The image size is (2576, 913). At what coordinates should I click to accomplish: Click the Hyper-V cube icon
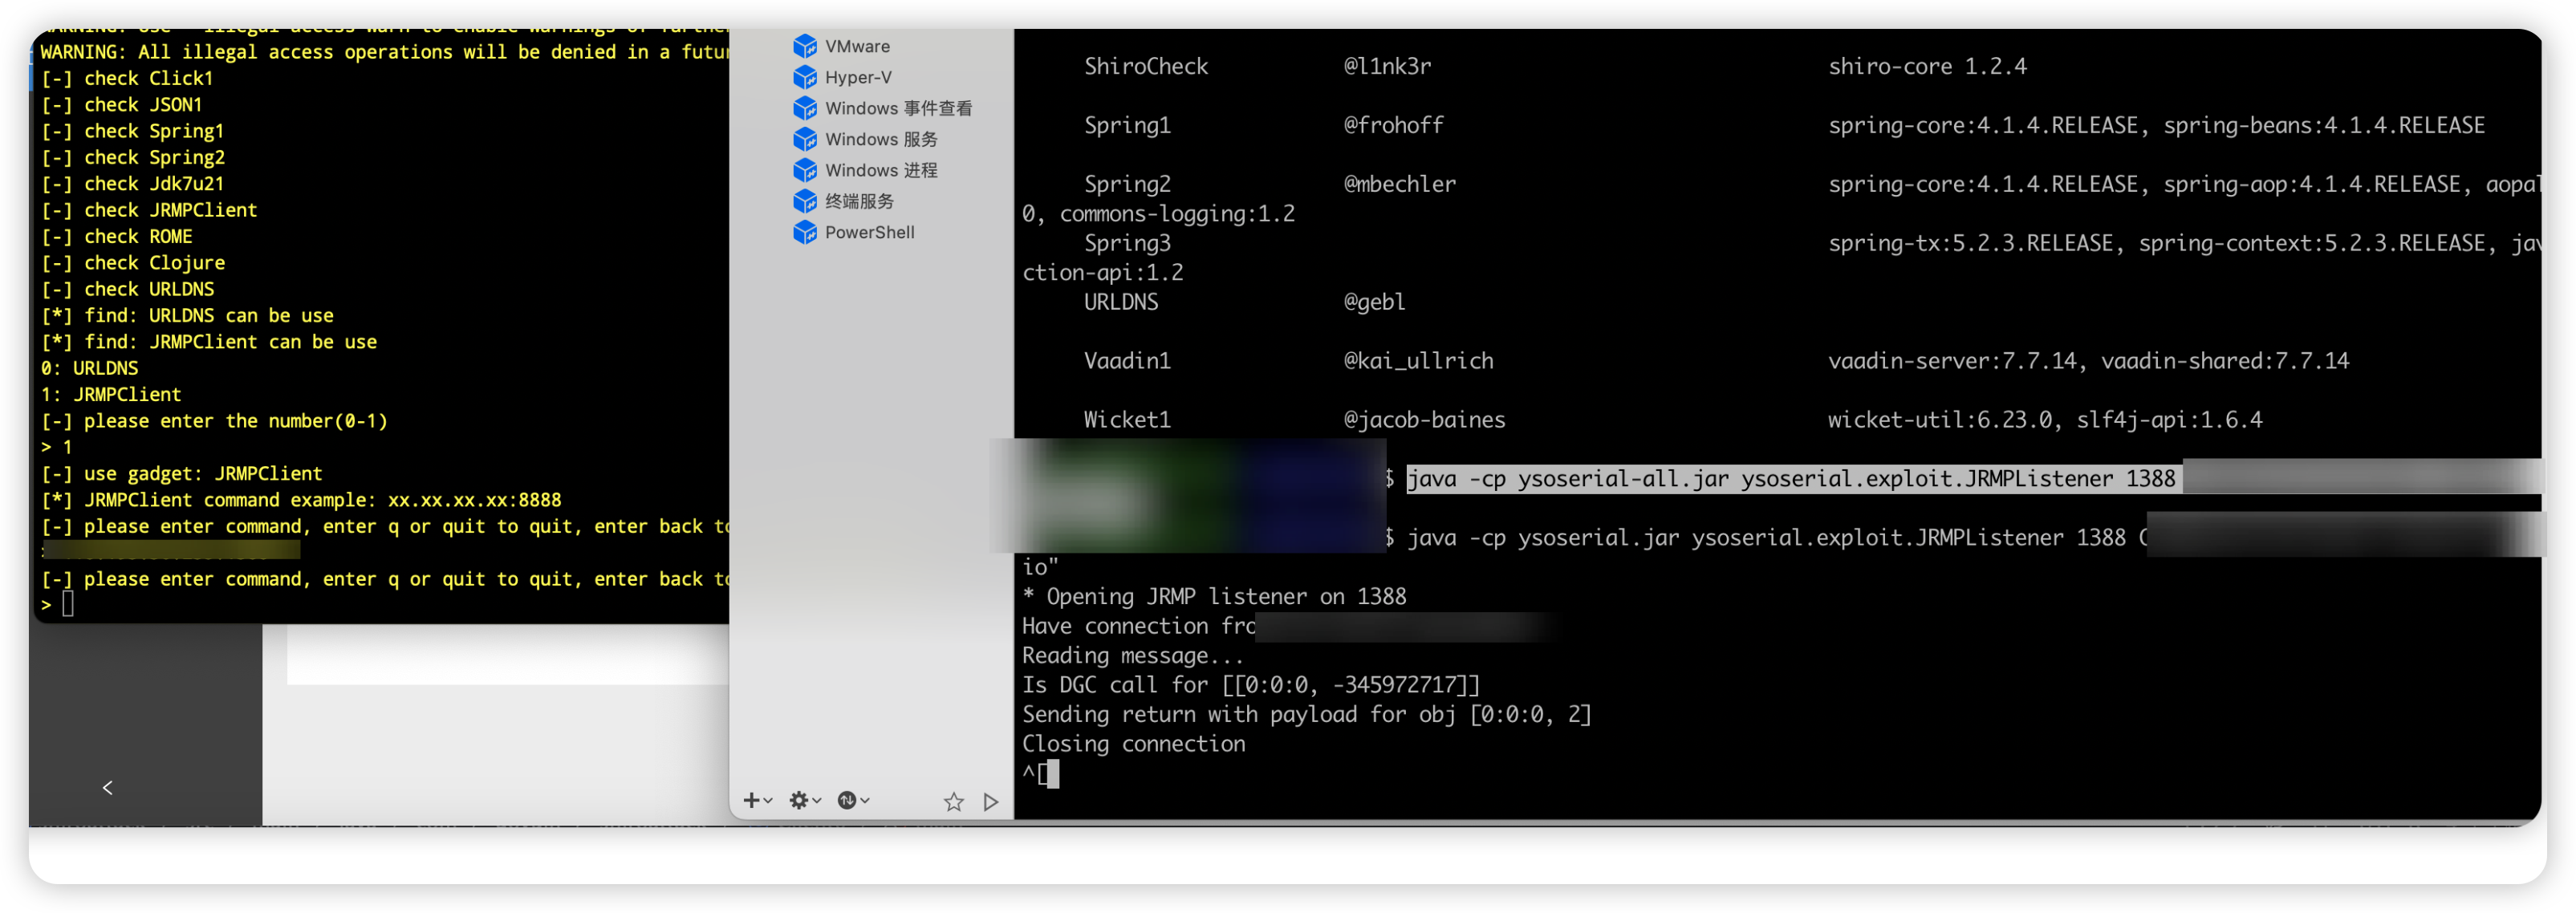804,77
